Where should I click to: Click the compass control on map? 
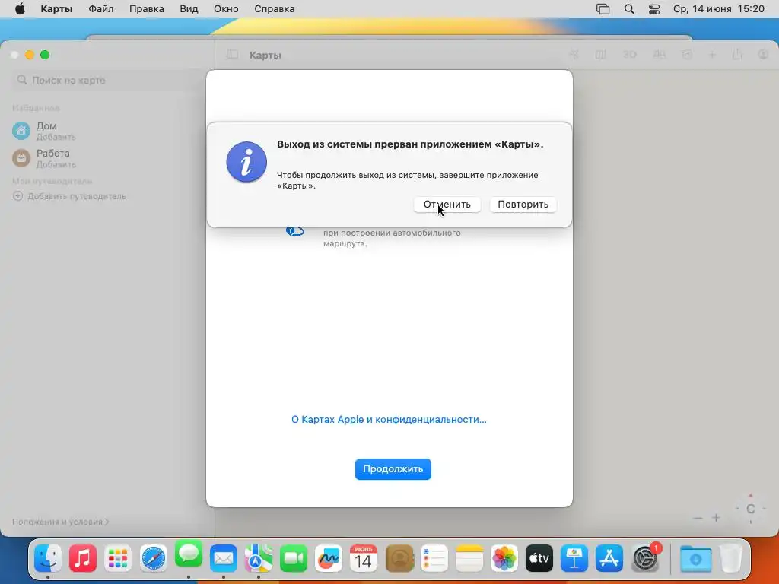[x=751, y=509]
